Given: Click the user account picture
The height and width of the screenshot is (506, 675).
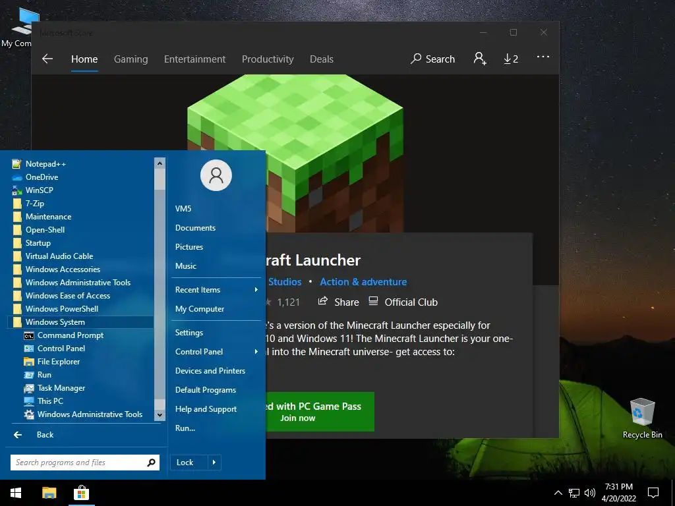Looking at the screenshot, I should coord(216,175).
